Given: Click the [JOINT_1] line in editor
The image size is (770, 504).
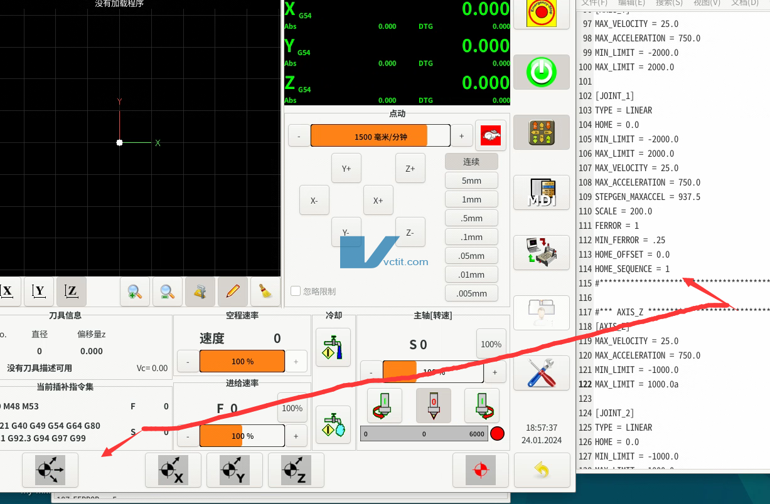Looking at the screenshot, I should 614,96.
